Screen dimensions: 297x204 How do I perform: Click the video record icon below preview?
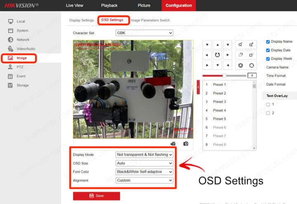pos(173,144)
